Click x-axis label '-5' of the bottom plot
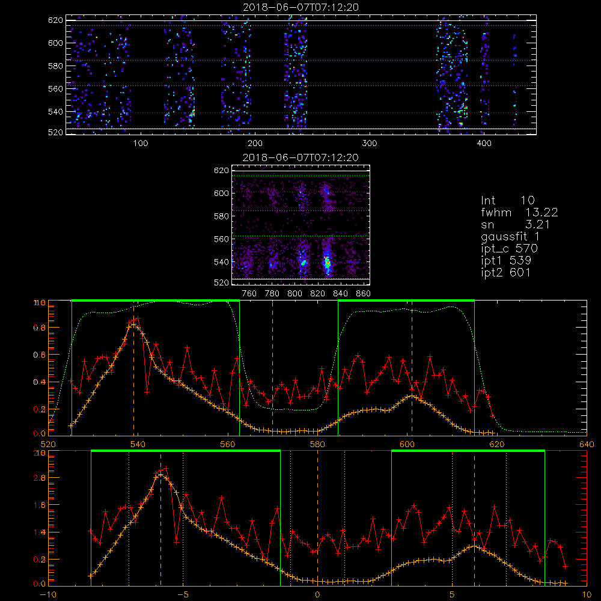 tap(183, 595)
